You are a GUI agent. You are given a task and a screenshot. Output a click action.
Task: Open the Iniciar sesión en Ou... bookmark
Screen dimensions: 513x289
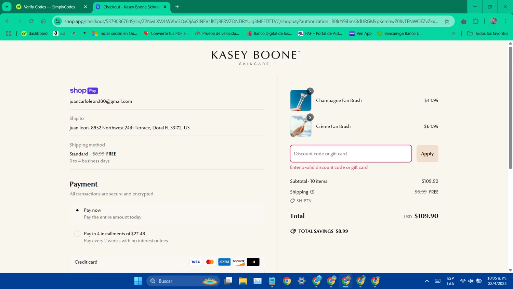[115, 34]
